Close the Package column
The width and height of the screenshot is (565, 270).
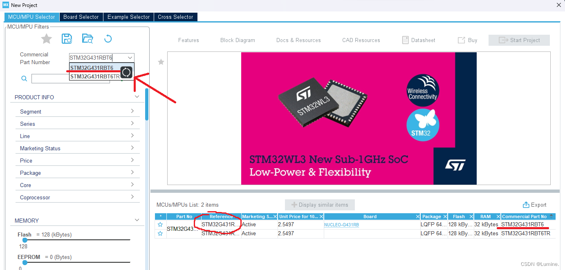click(x=445, y=216)
